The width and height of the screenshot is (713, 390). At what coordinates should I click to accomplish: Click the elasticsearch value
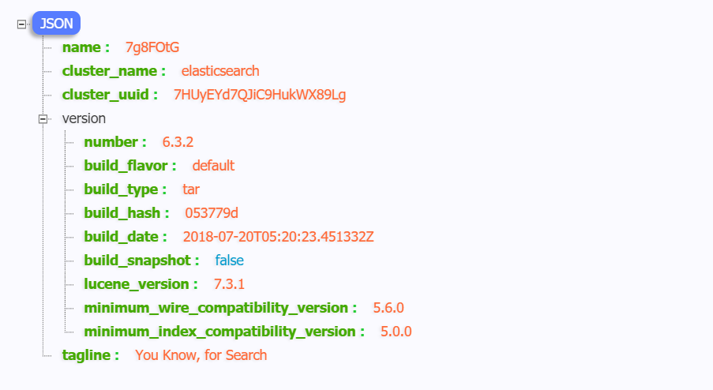click(x=220, y=71)
